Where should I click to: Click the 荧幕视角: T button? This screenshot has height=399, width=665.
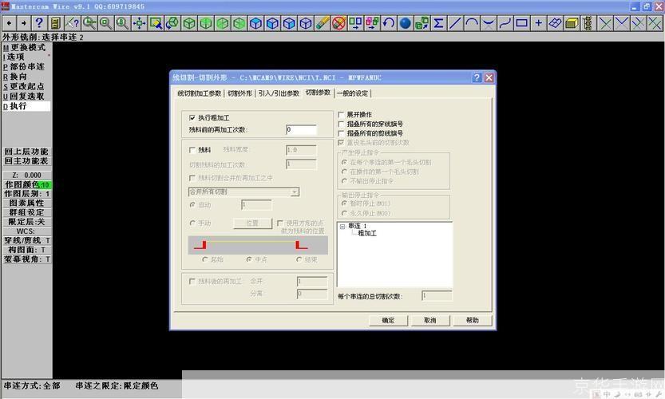[26, 259]
